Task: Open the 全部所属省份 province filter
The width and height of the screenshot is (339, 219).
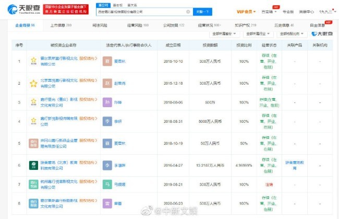Action: 224,34
